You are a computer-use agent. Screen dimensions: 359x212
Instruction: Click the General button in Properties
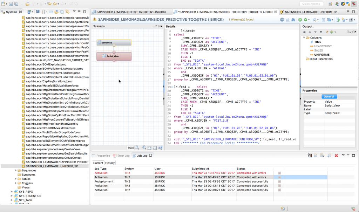point(329,97)
